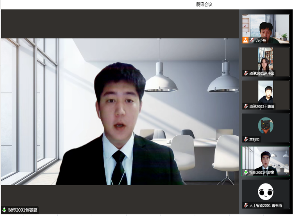Viewport: 293px width, 216px height.
Task: Click the 动漫2003王鹏博 name label
Action: coord(261,106)
